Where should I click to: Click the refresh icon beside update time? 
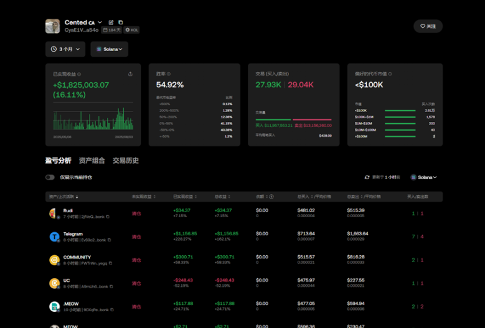pos(367,177)
